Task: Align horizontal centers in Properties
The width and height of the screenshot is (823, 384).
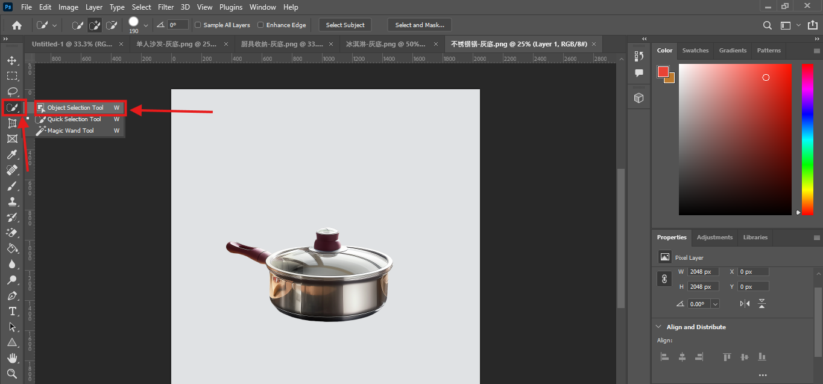Action: [x=682, y=356]
